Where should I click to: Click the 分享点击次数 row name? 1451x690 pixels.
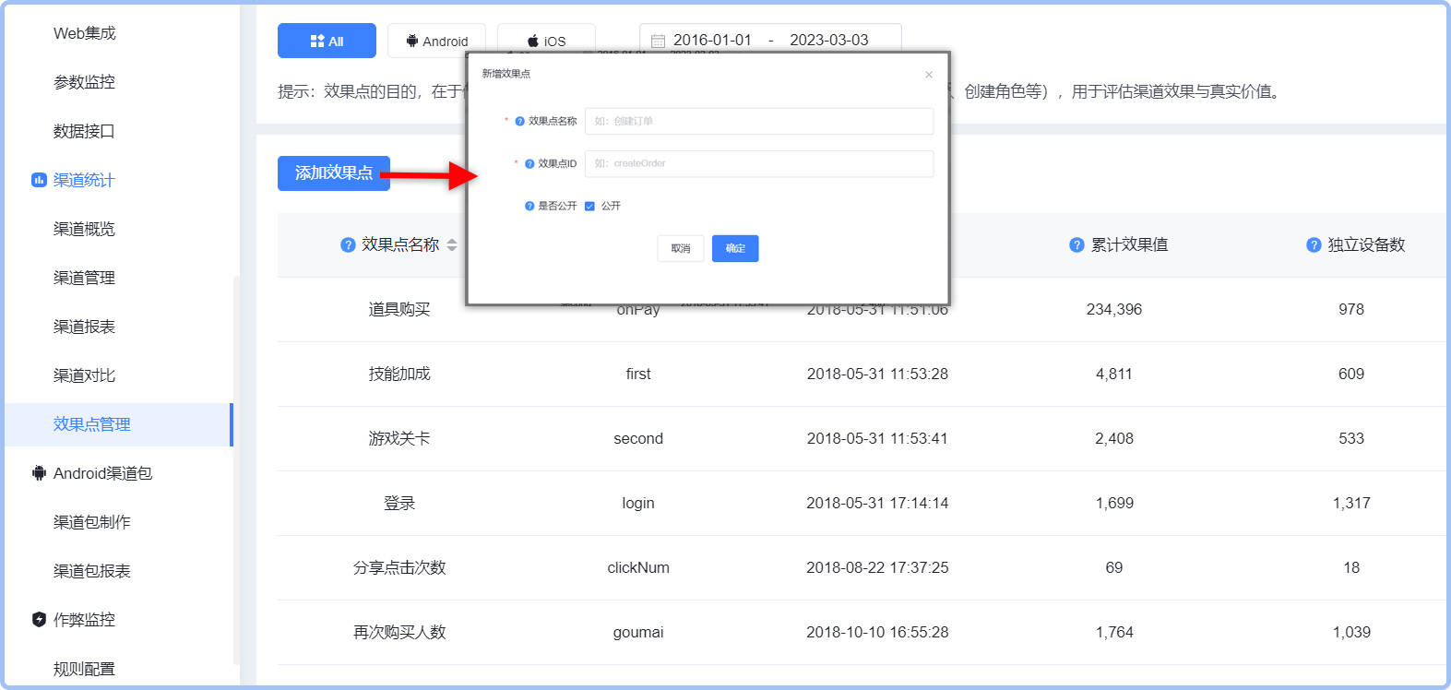399,567
